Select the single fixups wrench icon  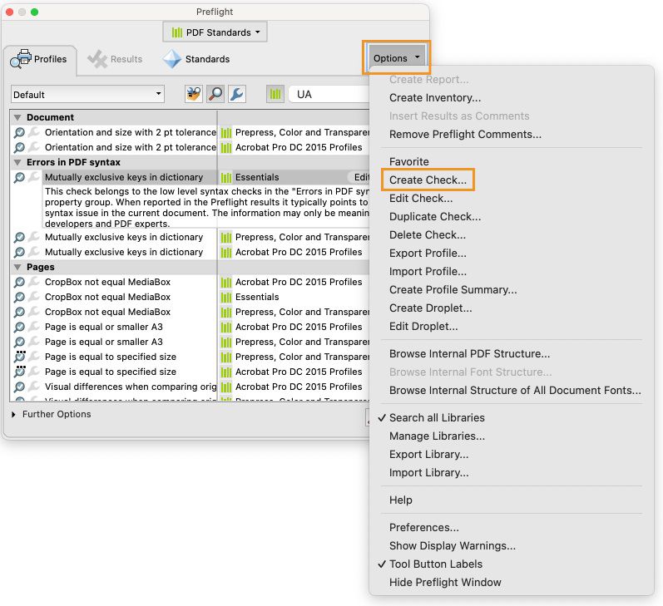coord(237,94)
